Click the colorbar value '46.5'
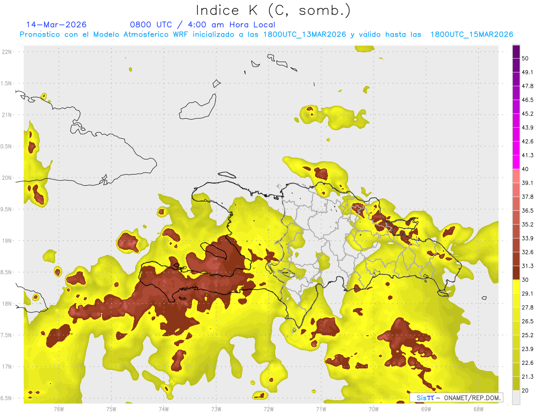The width and height of the screenshot is (537, 415). tap(528, 100)
